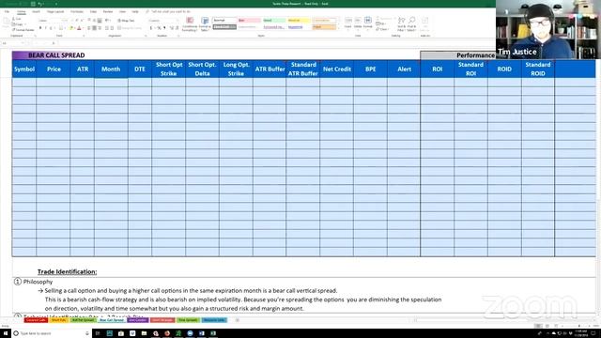This screenshot has width=601, height=338.
Task: Open the Zoom app in the taskbar
Action: pyautogui.click(x=190, y=333)
